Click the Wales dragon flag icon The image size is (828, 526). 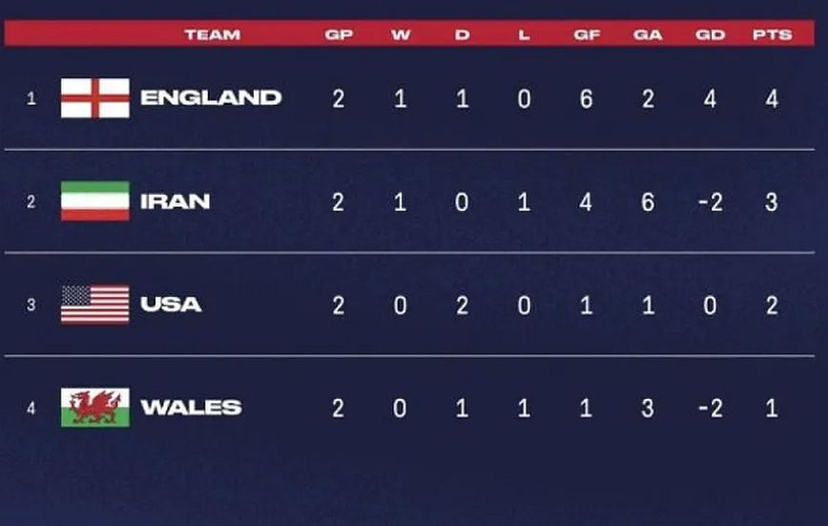pos(95,407)
